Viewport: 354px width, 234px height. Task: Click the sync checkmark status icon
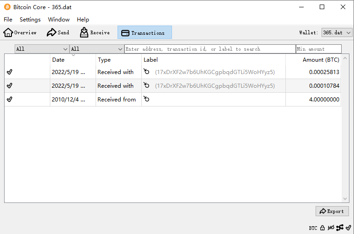tap(349, 228)
